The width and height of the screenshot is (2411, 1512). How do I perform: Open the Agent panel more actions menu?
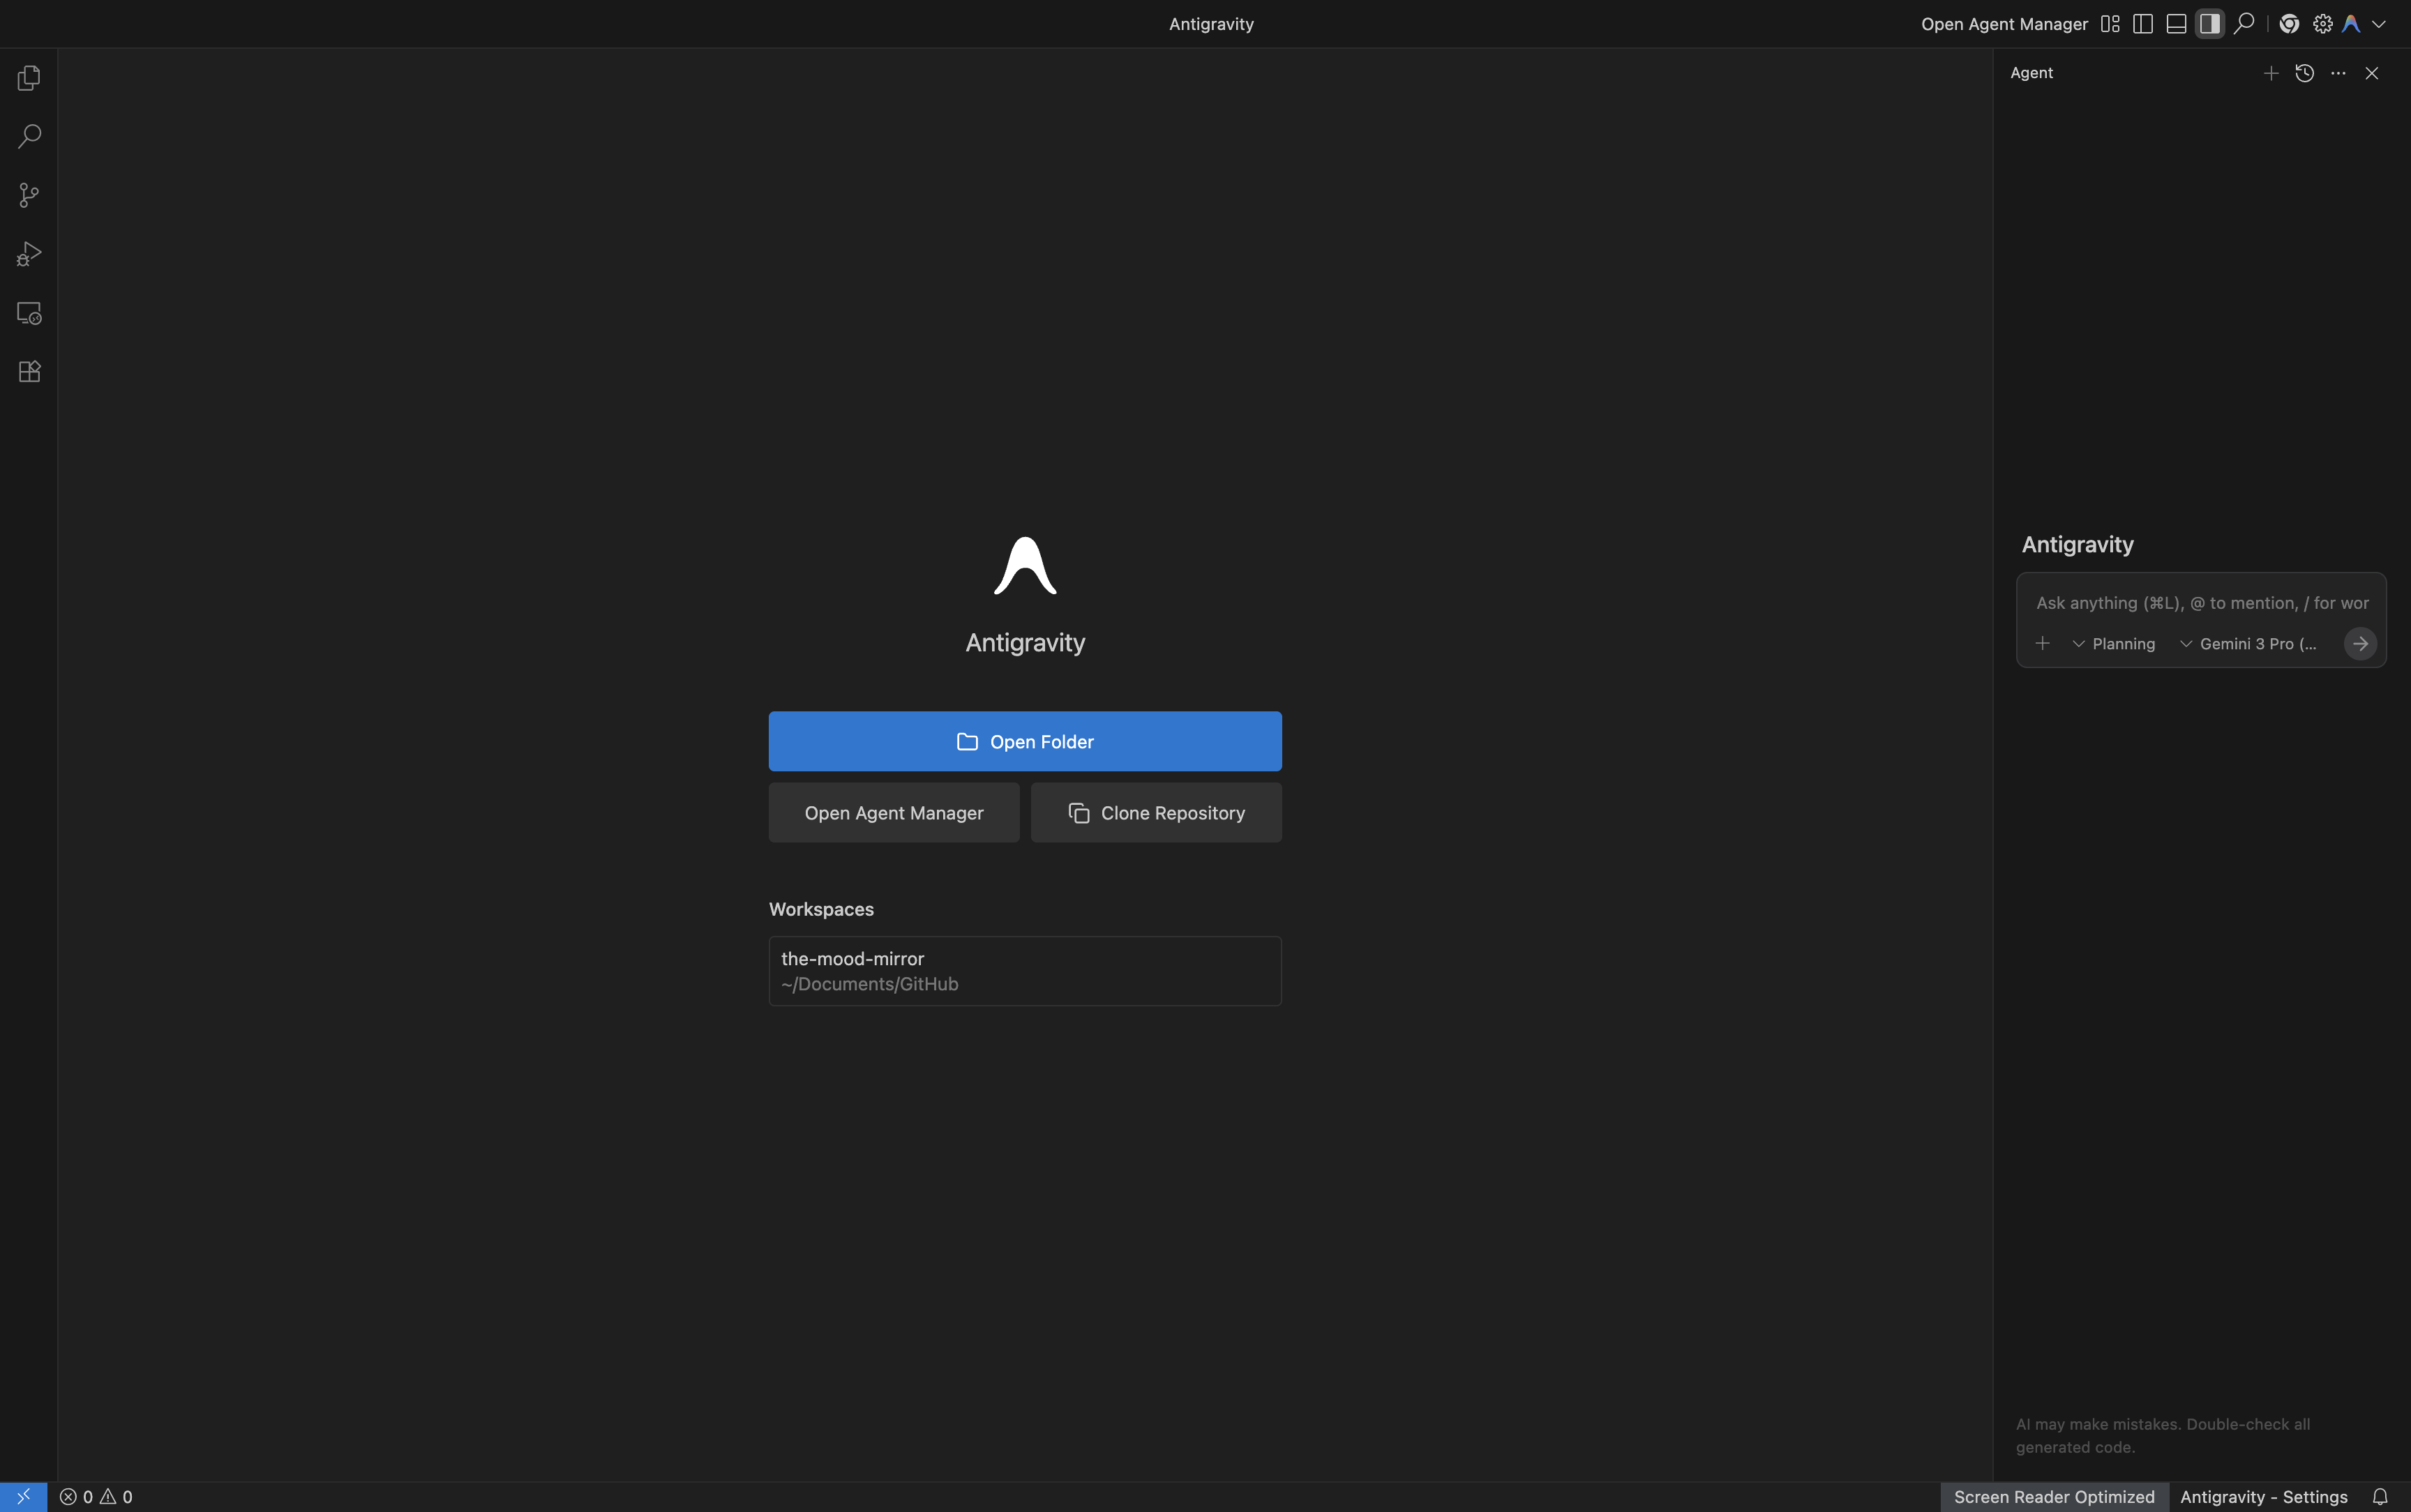(x=2338, y=73)
